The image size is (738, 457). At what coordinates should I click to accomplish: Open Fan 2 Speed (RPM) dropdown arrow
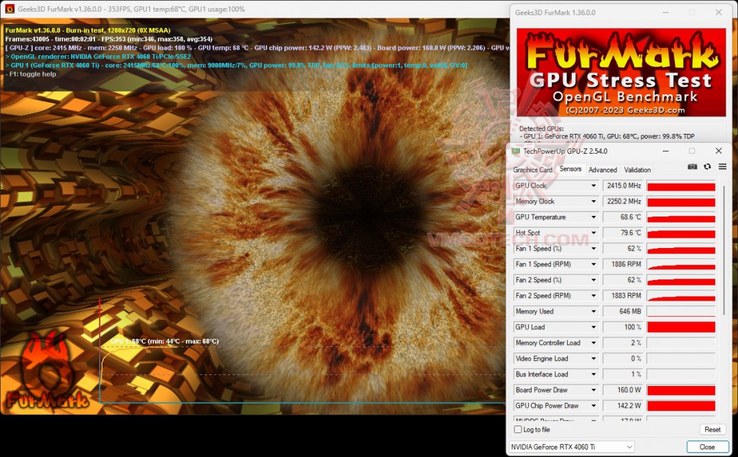pos(594,296)
